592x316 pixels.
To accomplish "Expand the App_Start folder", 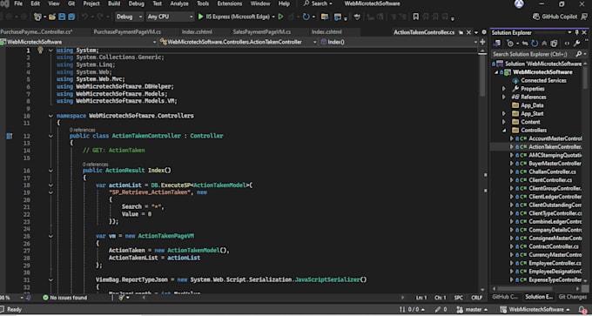I will click(504, 114).
